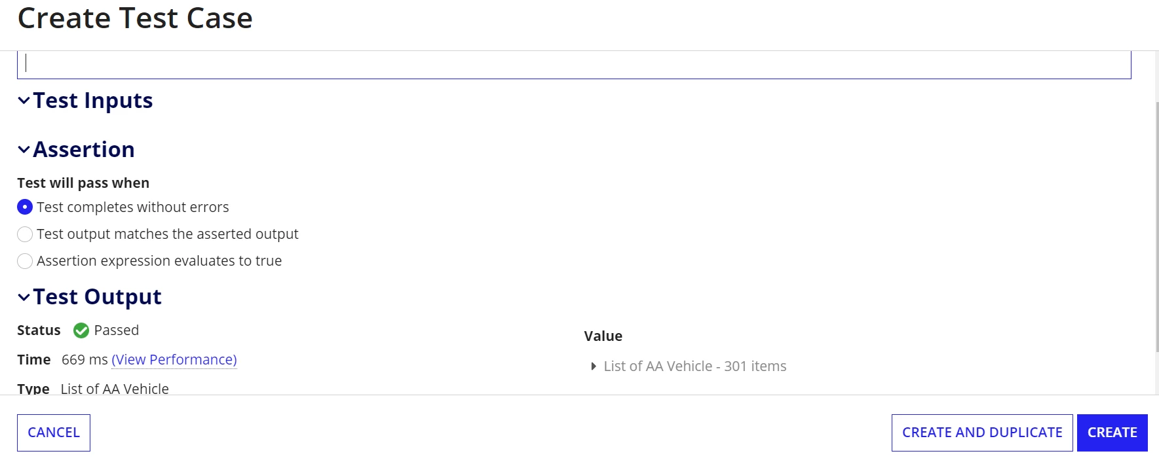Collapse the Test Output chevron arrow

point(24,297)
